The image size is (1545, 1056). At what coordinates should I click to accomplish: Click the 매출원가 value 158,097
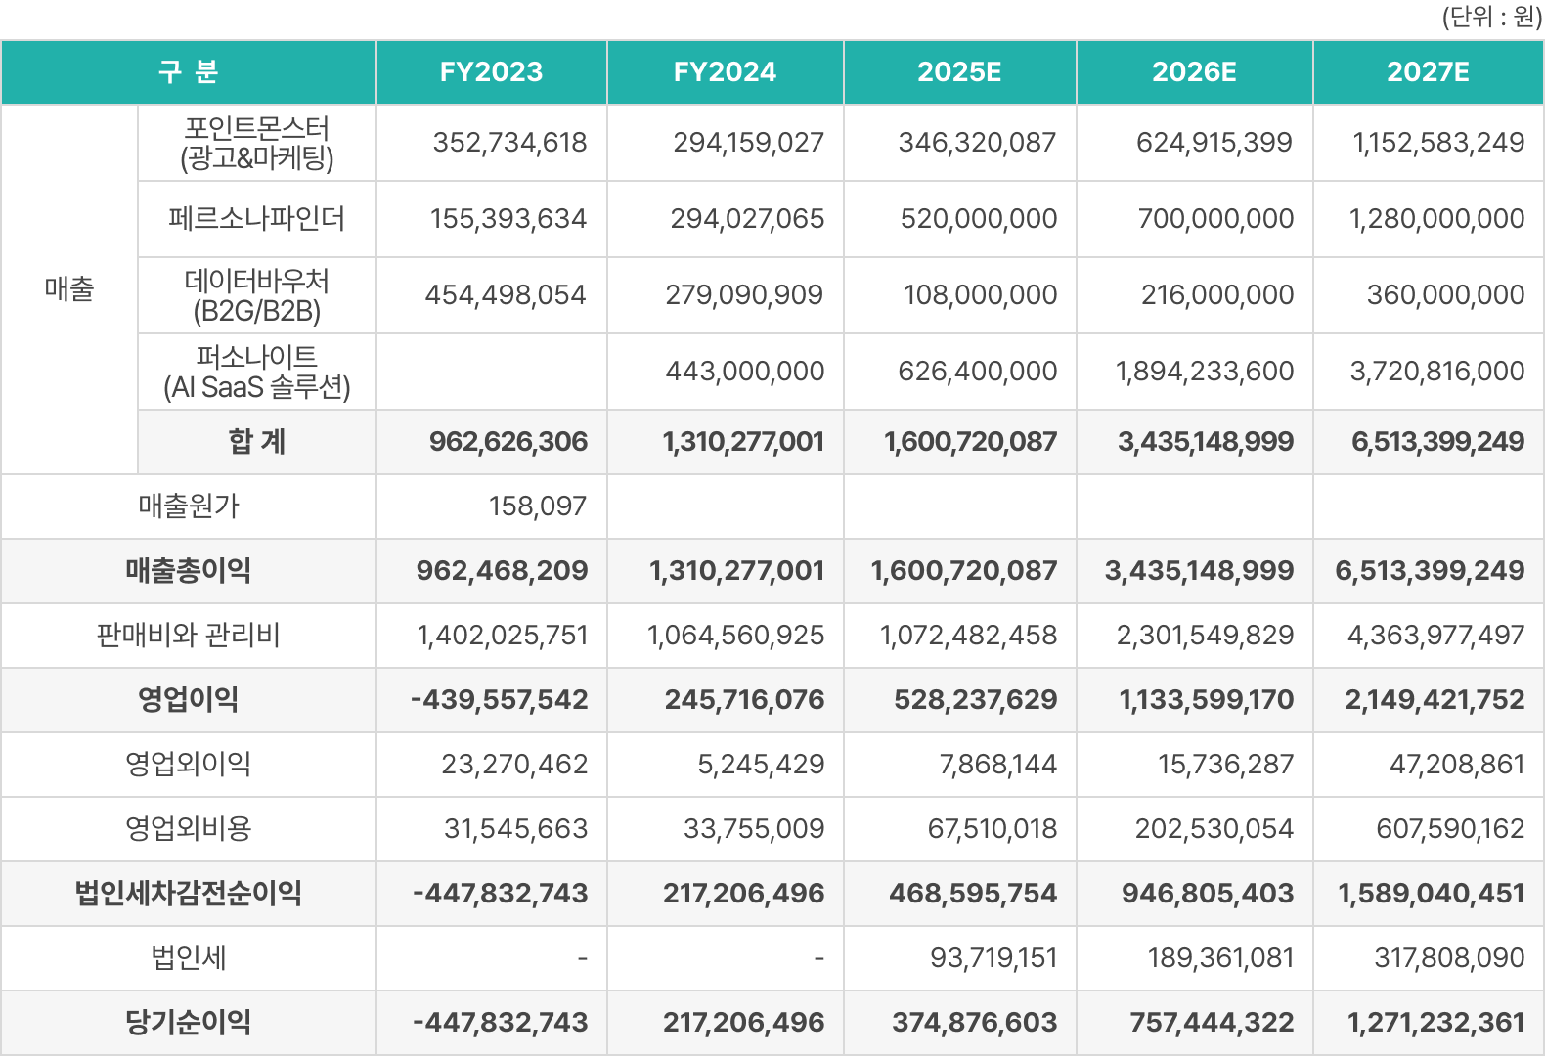538,506
